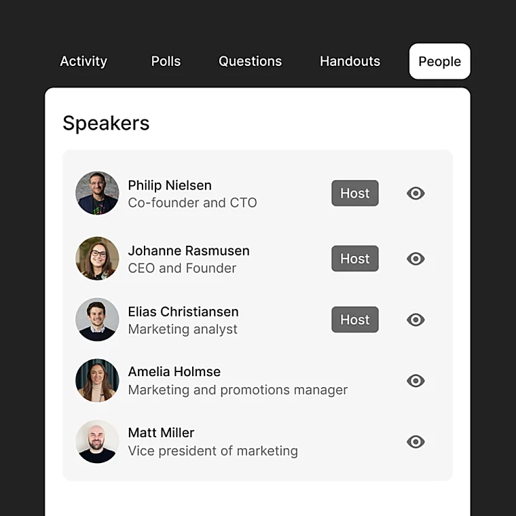Click the Host badge for Elias Christiansen
The width and height of the screenshot is (516, 516).
(354, 320)
